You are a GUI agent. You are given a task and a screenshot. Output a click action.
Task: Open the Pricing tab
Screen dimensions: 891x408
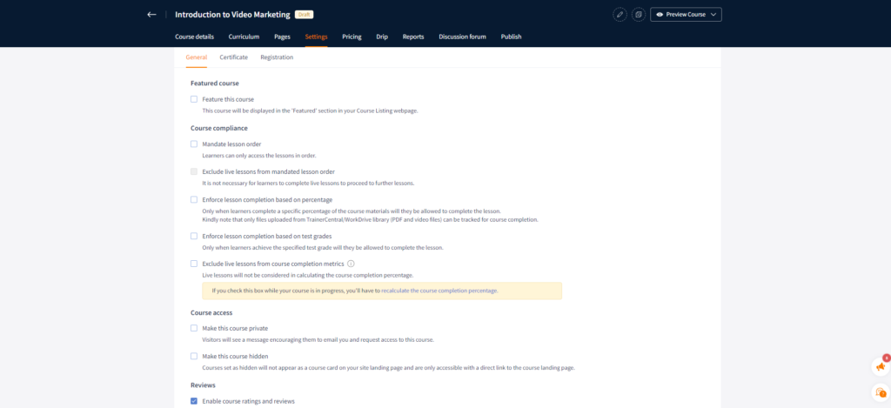[x=352, y=37]
